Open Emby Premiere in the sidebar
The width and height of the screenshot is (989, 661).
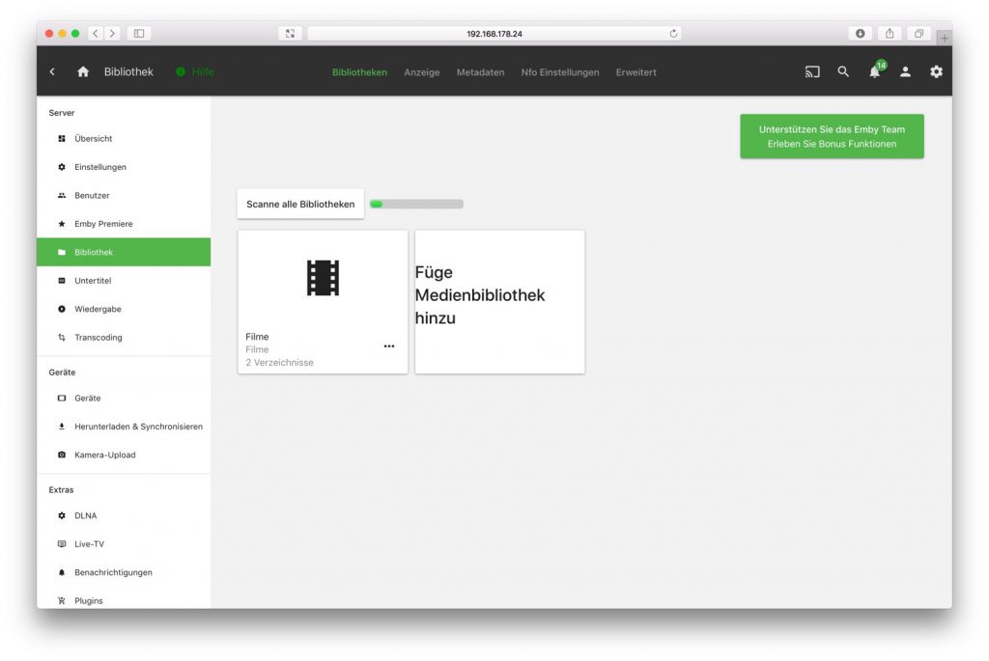(124, 224)
